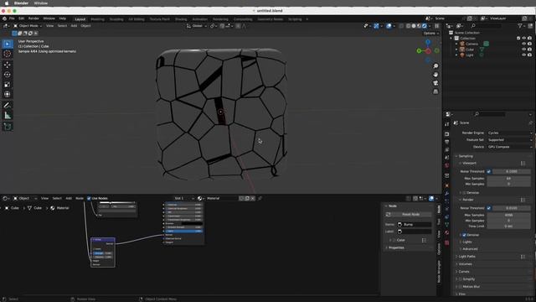
Task: Hide Cube in viewport with eye icon
Action: [524, 49]
